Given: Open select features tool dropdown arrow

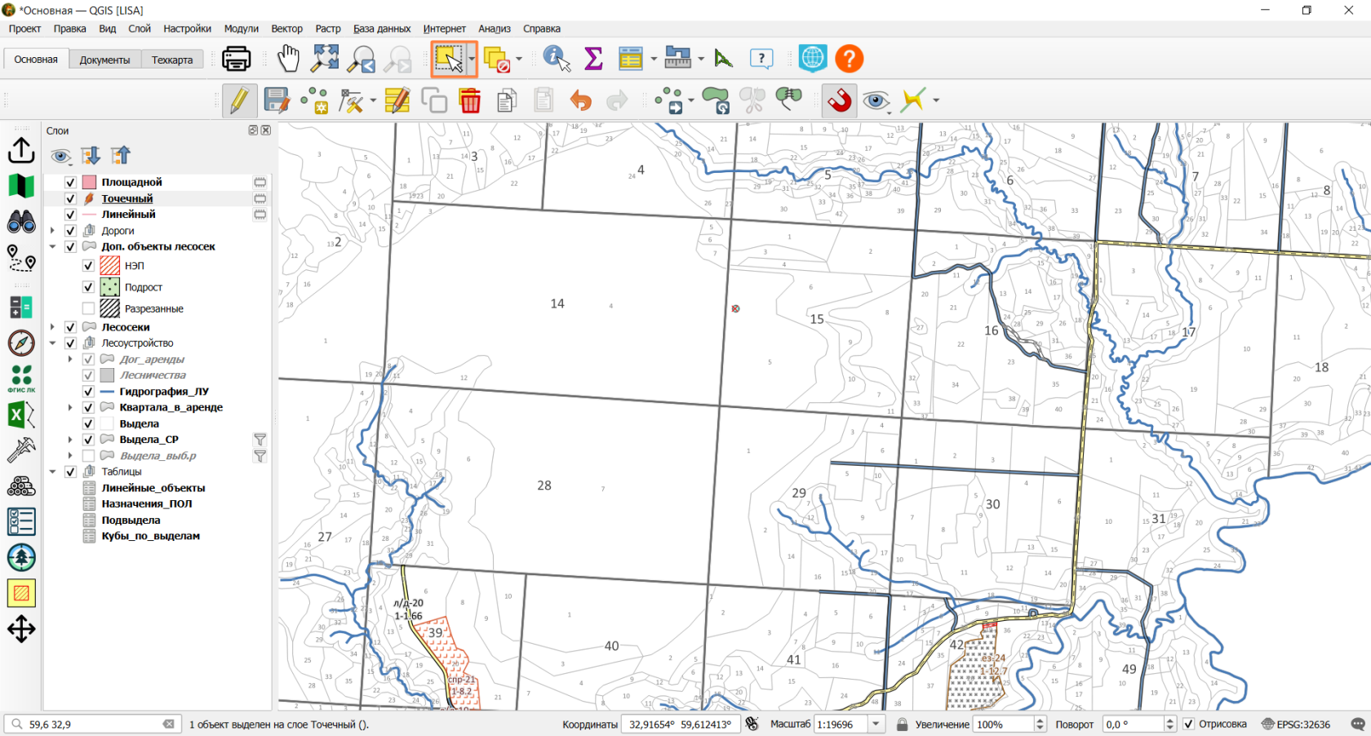Looking at the screenshot, I should point(472,59).
